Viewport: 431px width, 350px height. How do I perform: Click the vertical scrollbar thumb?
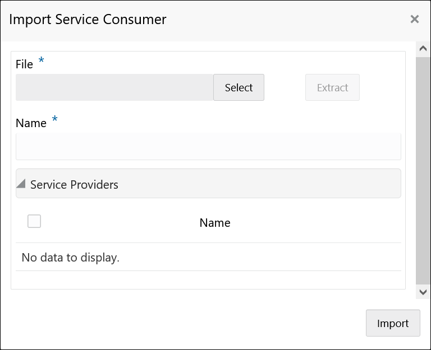(x=423, y=168)
